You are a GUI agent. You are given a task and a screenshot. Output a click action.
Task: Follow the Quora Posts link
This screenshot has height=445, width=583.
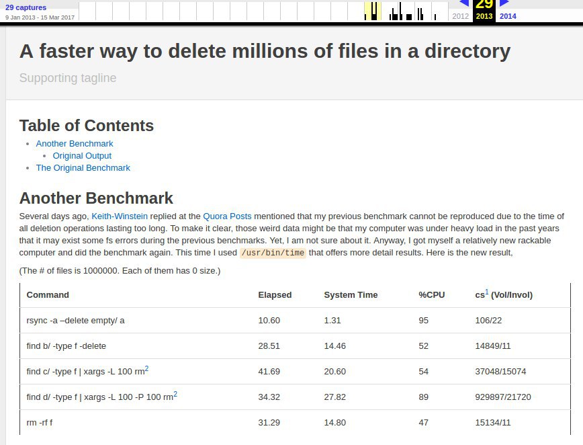(227, 216)
